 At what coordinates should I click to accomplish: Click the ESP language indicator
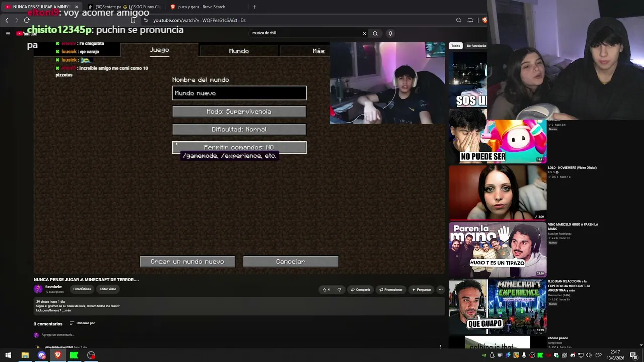coord(598,355)
